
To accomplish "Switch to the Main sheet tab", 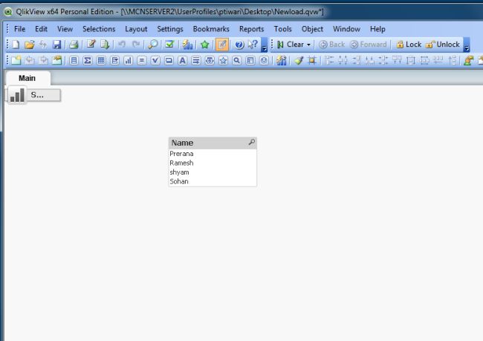I will [27, 78].
